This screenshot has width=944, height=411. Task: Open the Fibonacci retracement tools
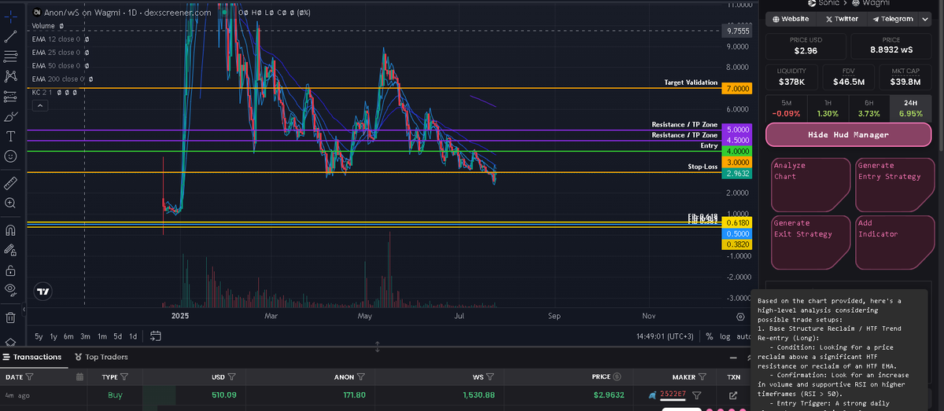pyautogui.click(x=11, y=57)
